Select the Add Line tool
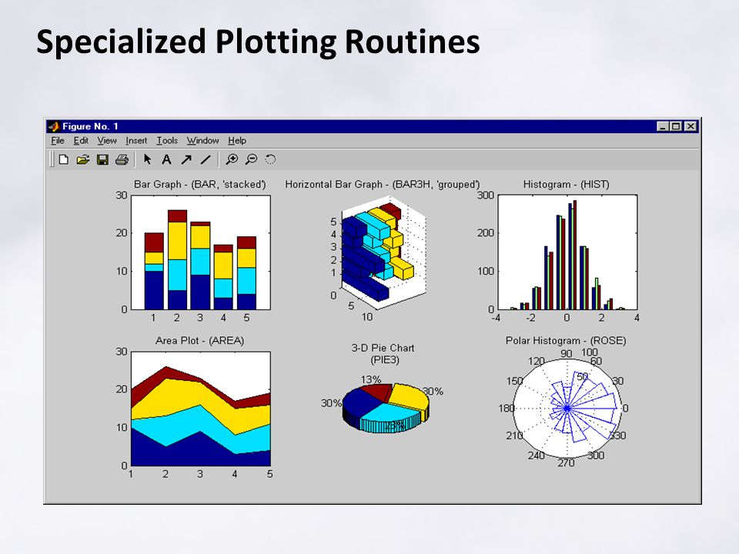The width and height of the screenshot is (739, 554). tap(206, 160)
